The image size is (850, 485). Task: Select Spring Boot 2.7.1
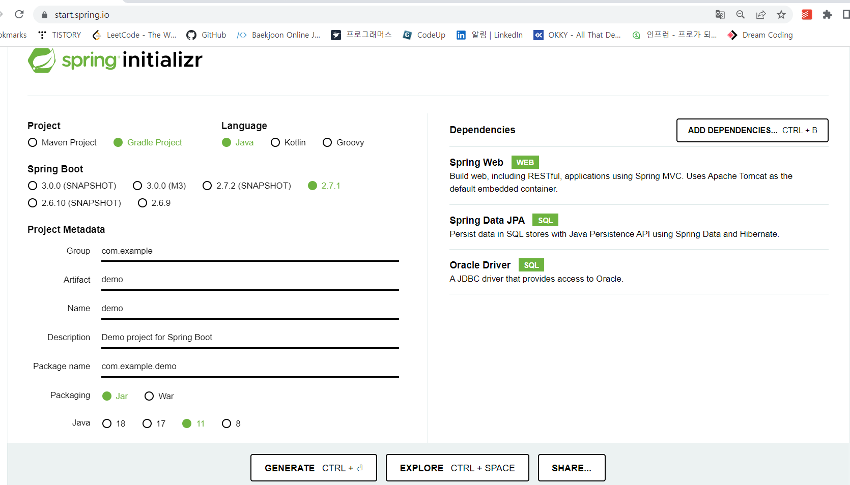point(324,186)
